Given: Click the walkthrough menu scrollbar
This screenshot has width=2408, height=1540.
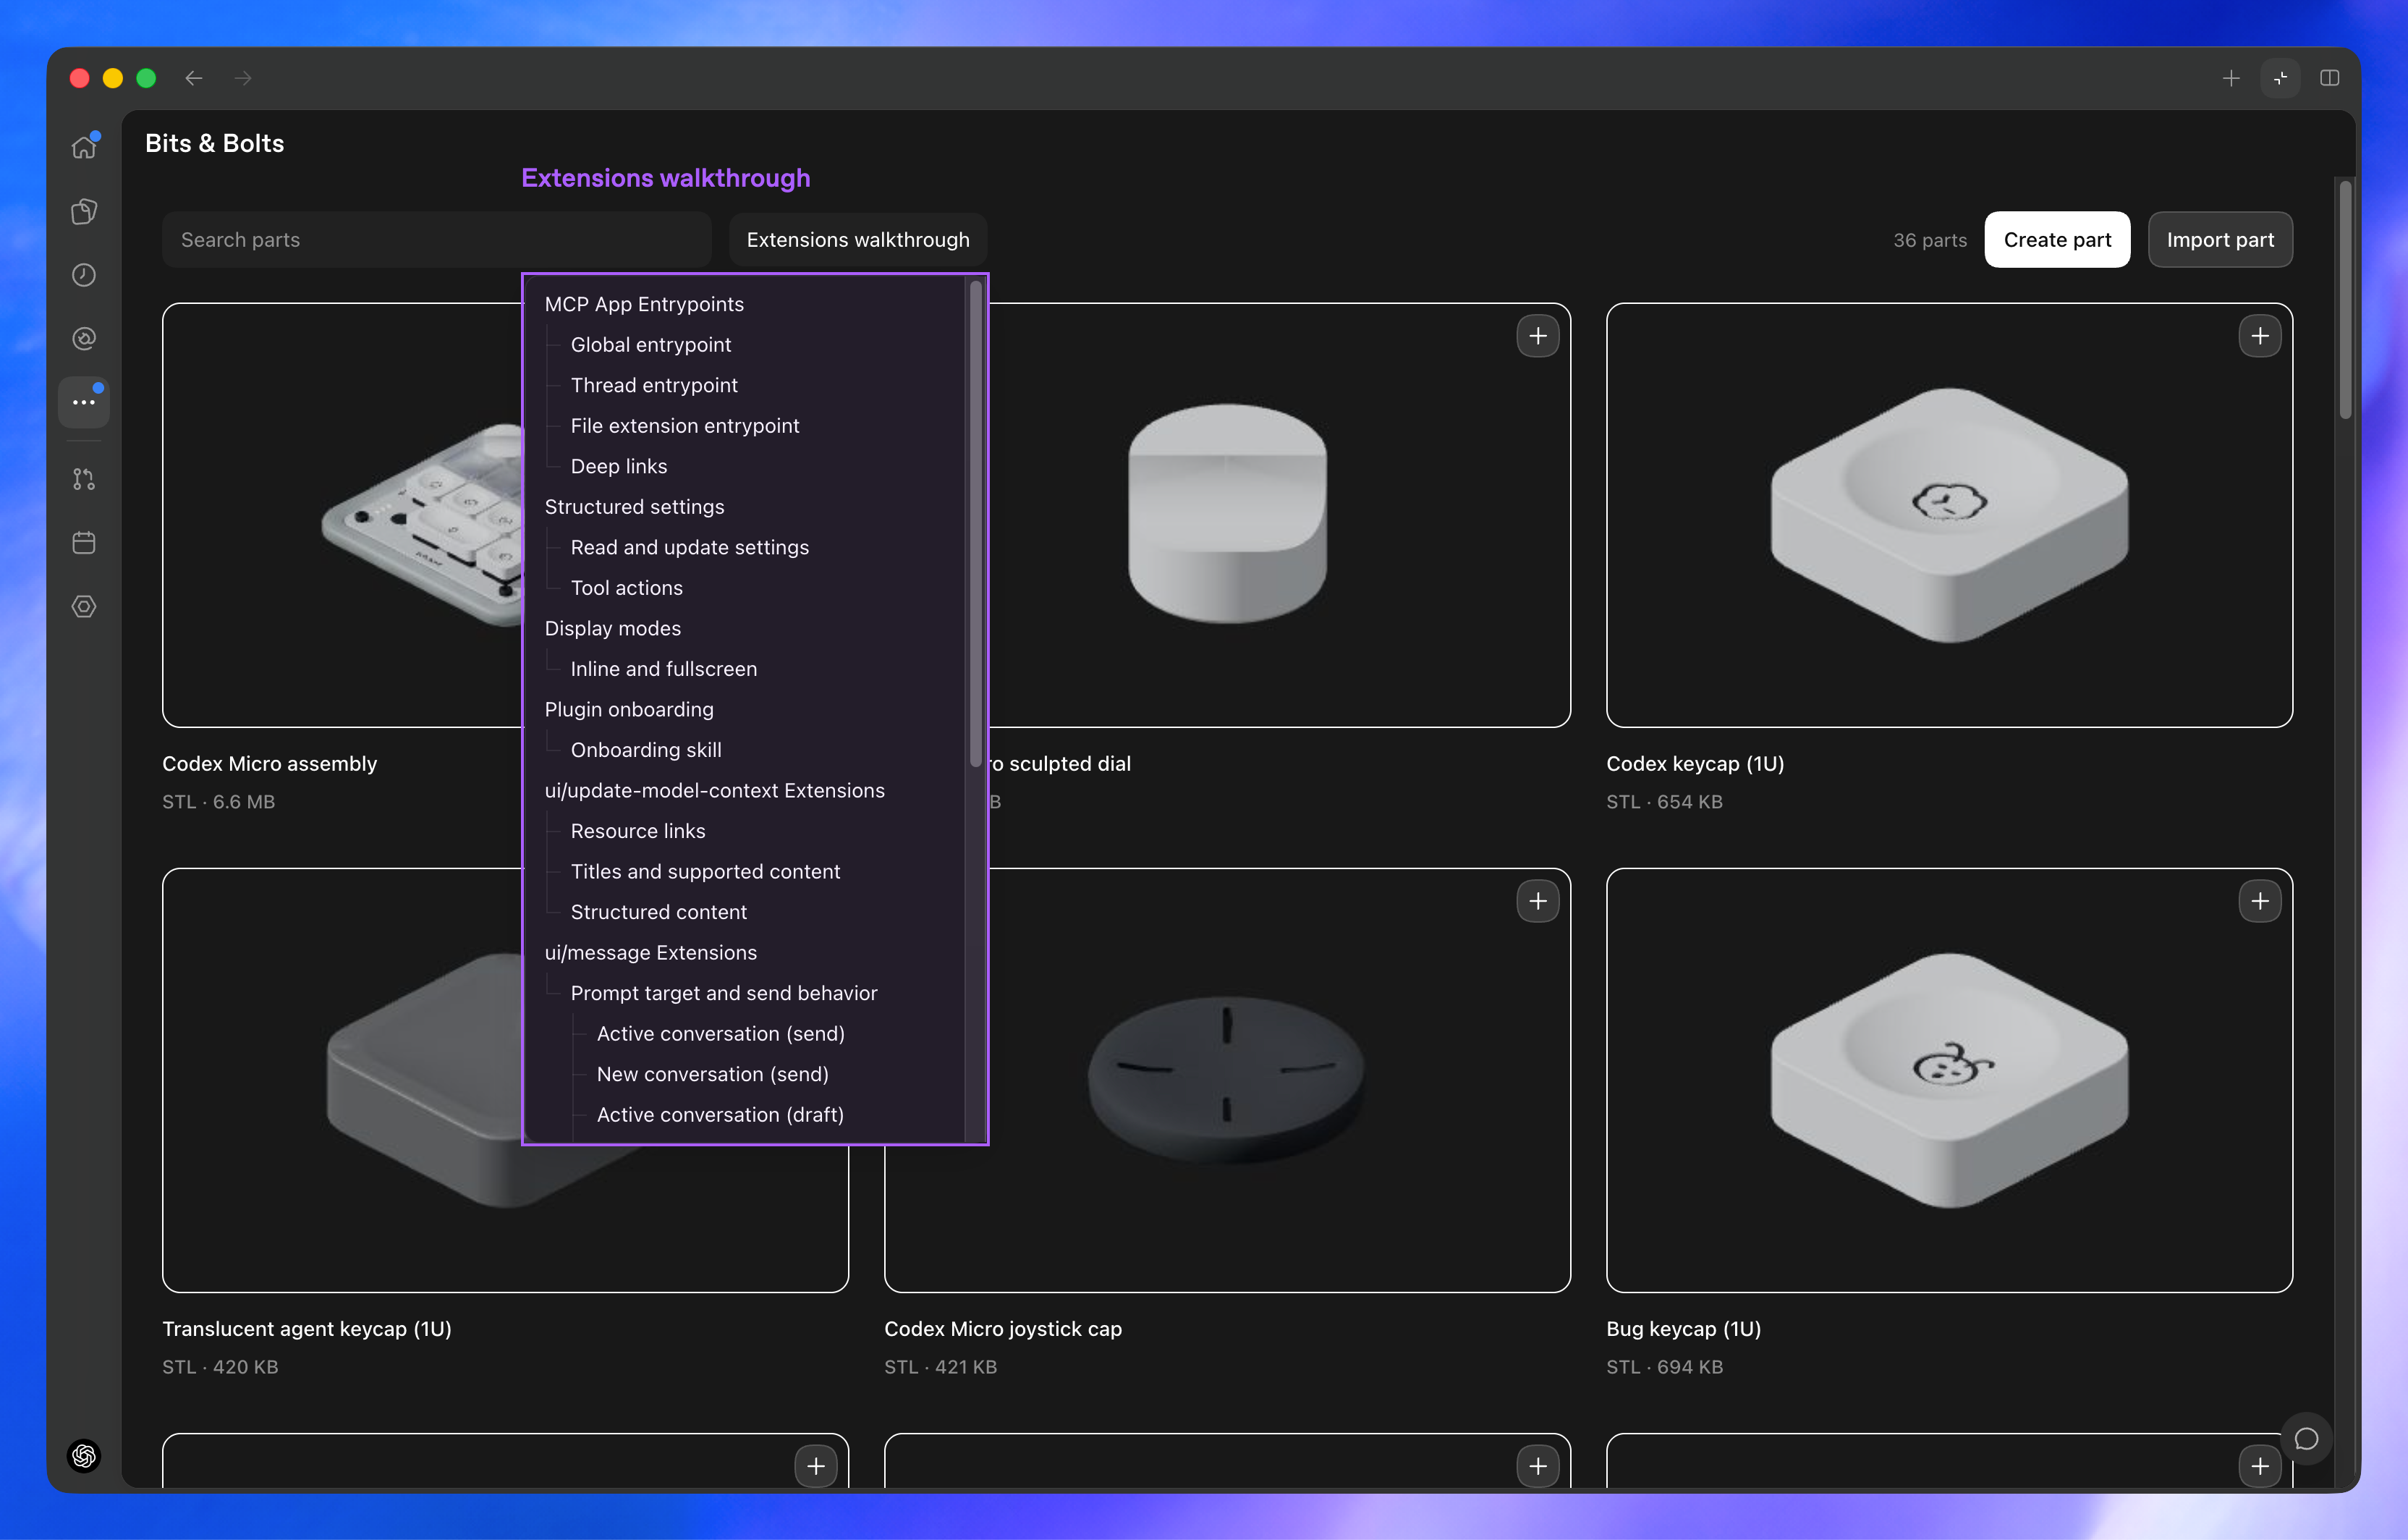Looking at the screenshot, I should [975, 524].
